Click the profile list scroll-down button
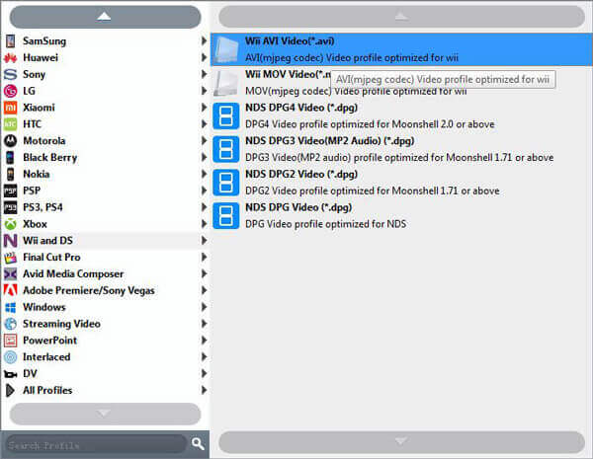The height and width of the screenshot is (459, 593). coord(401,441)
